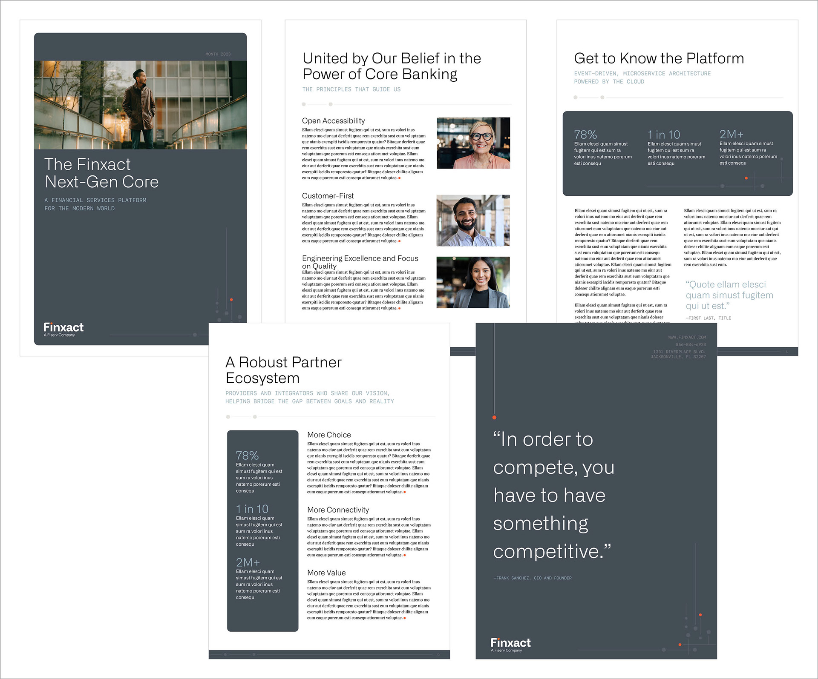Select the cover photo of man on walkway
Viewport: 818px width, 679px height.
pos(140,105)
